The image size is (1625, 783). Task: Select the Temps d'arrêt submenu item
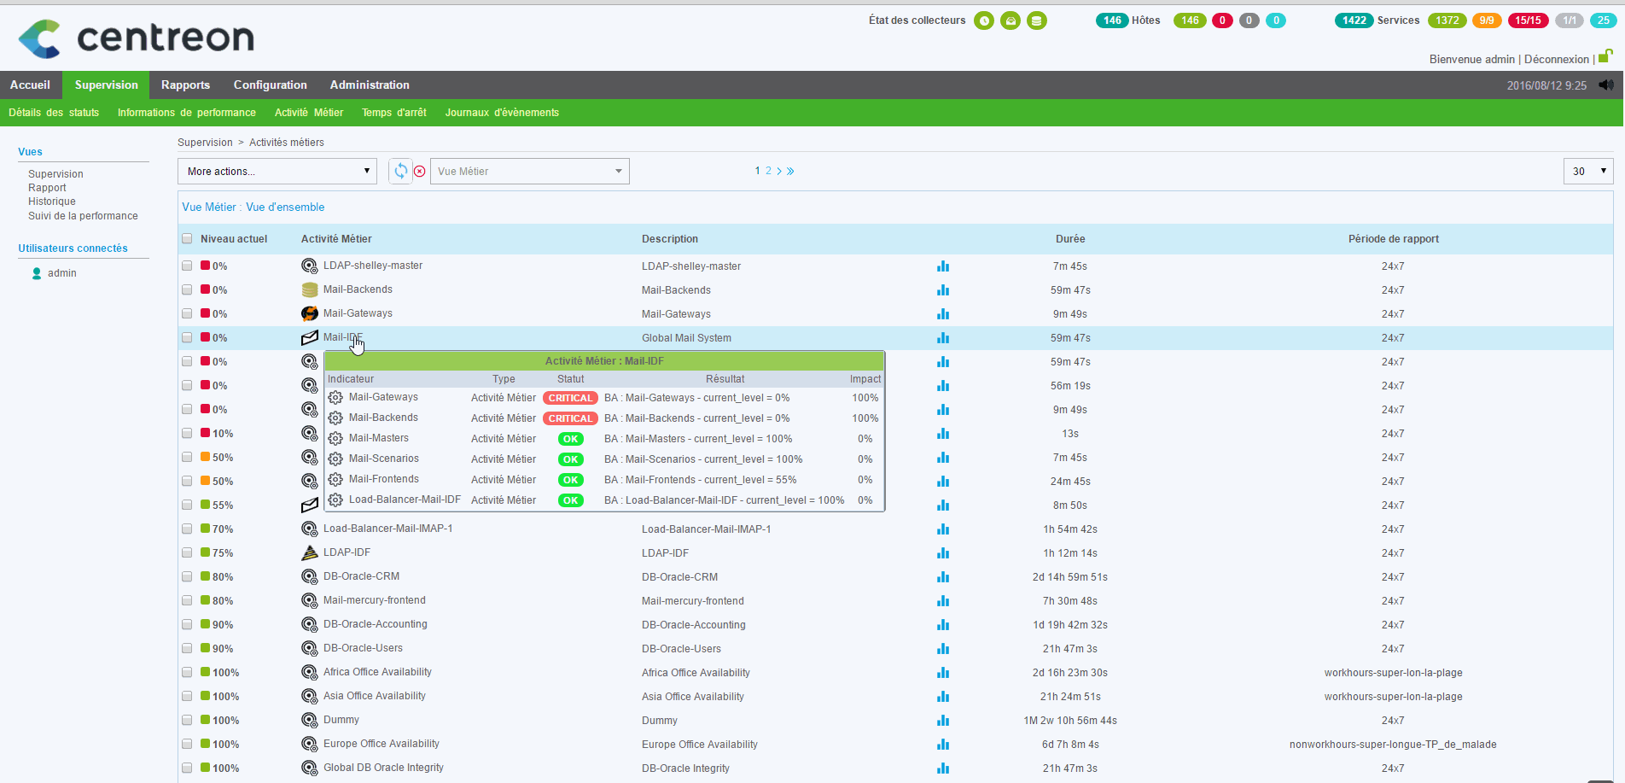393,113
